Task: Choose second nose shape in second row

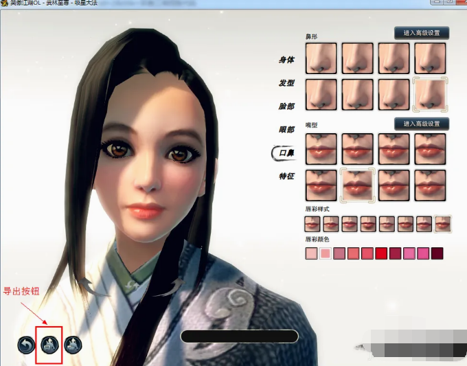Action: pos(357,94)
